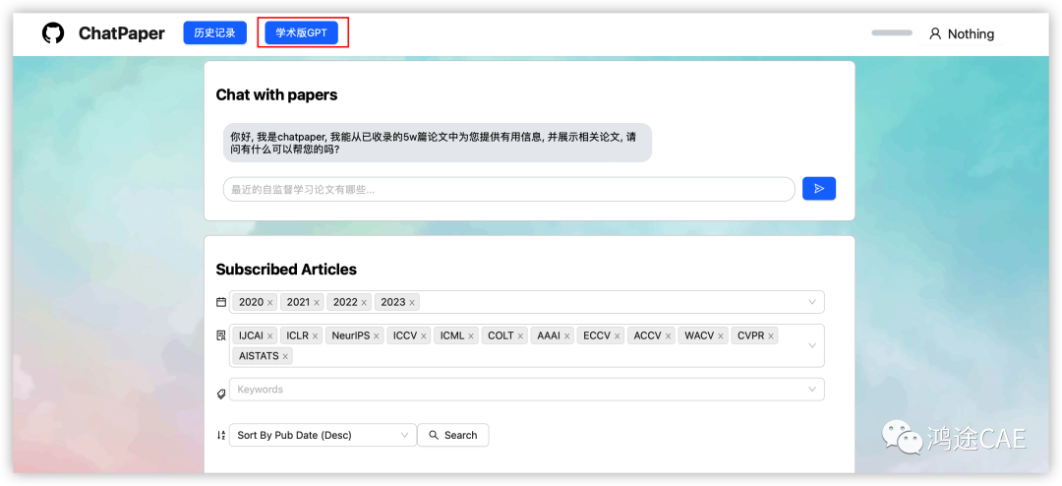Click the gray progress bar near Nothing
Image resolution: width=1062 pixels, height=486 pixels.
(891, 32)
